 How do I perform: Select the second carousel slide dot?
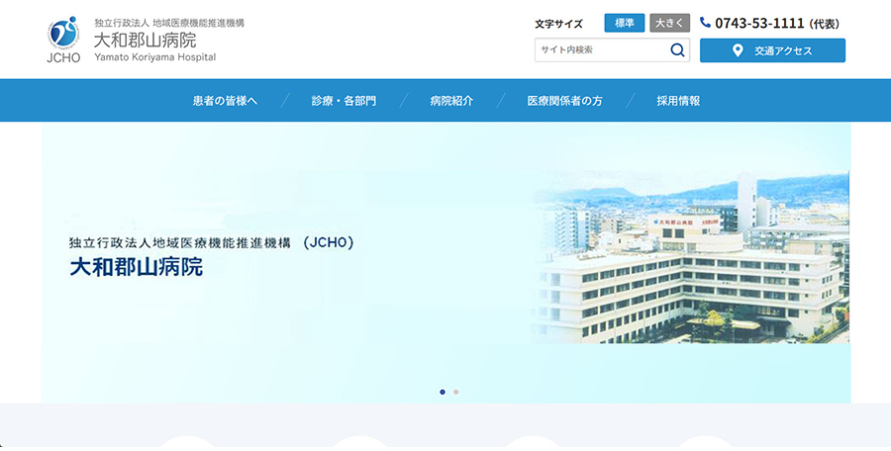[x=455, y=392]
